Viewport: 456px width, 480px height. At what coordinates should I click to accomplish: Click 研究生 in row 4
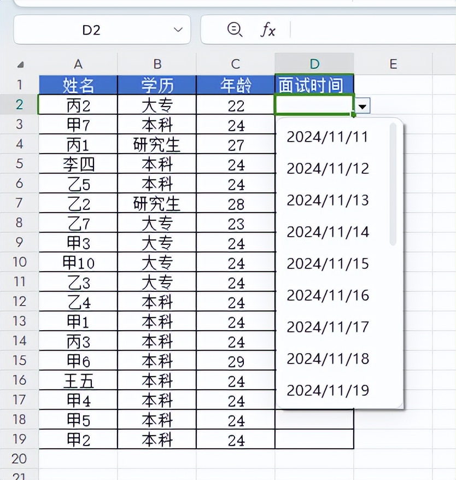[x=157, y=144]
